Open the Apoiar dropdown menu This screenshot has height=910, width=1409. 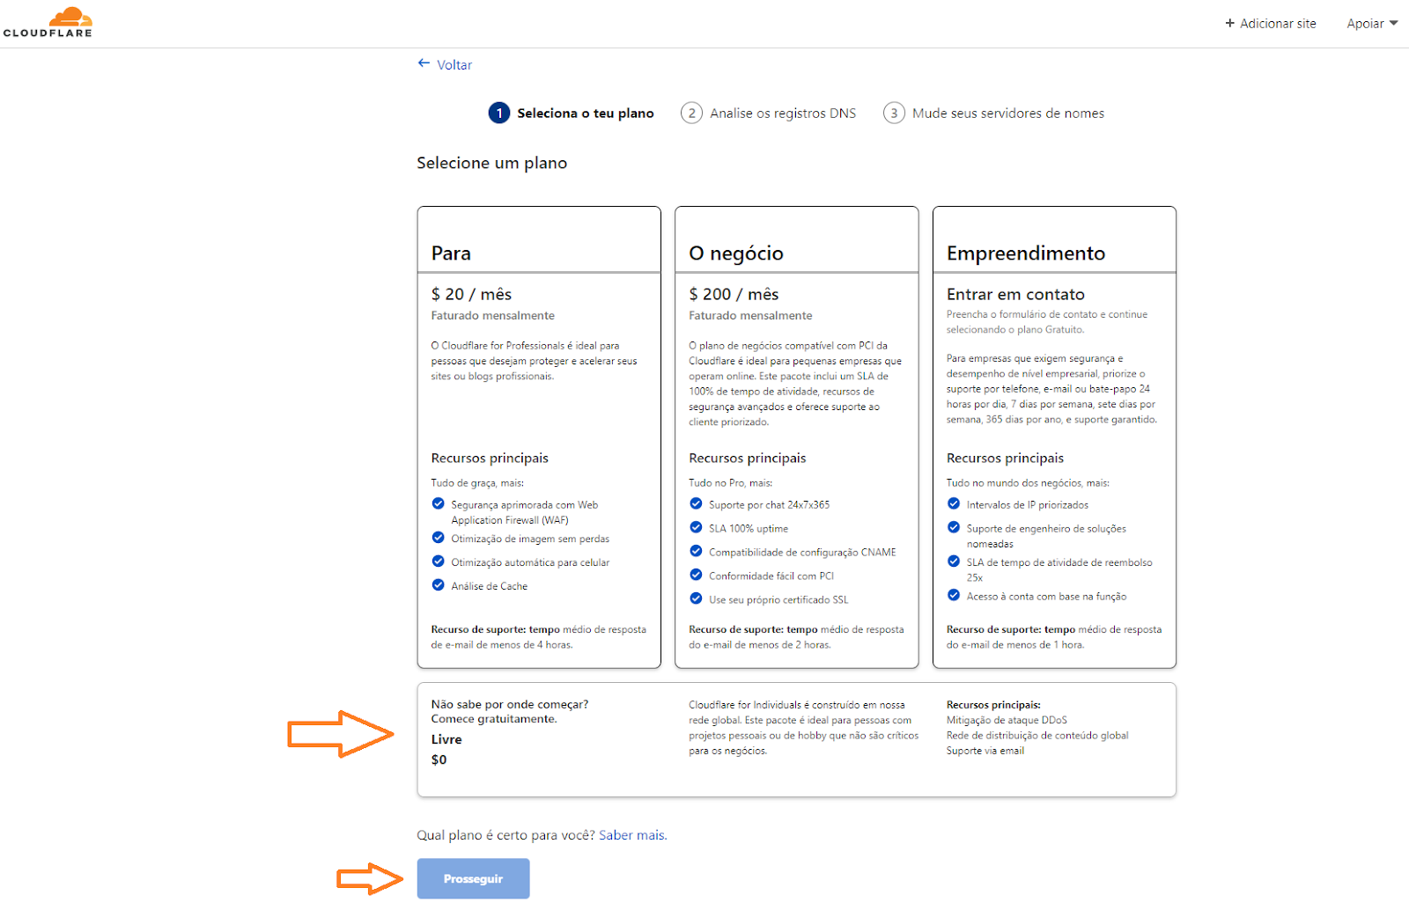pyautogui.click(x=1372, y=24)
